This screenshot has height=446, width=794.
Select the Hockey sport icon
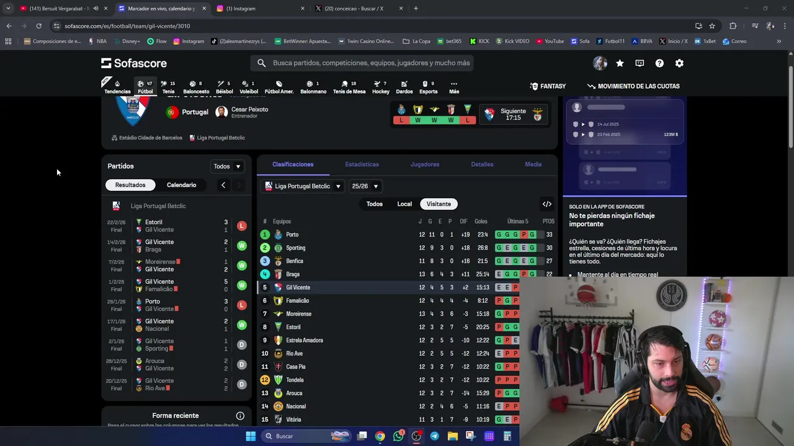pyautogui.click(x=381, y=87)
